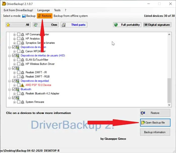Open the Language menu
Viewport: 176px width, 153px height.
43,10
